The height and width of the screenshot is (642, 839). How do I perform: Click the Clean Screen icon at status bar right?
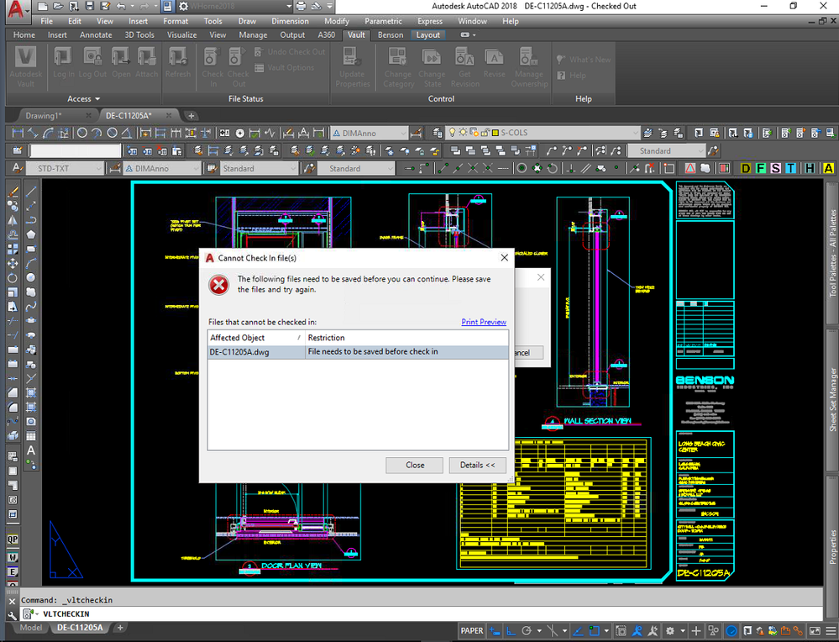(x=815, y=630)
